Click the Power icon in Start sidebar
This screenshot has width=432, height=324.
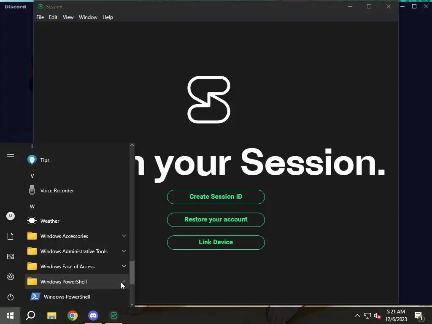click(11, 297)
